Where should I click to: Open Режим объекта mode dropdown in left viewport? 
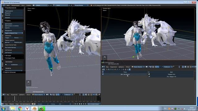point(39,95)
